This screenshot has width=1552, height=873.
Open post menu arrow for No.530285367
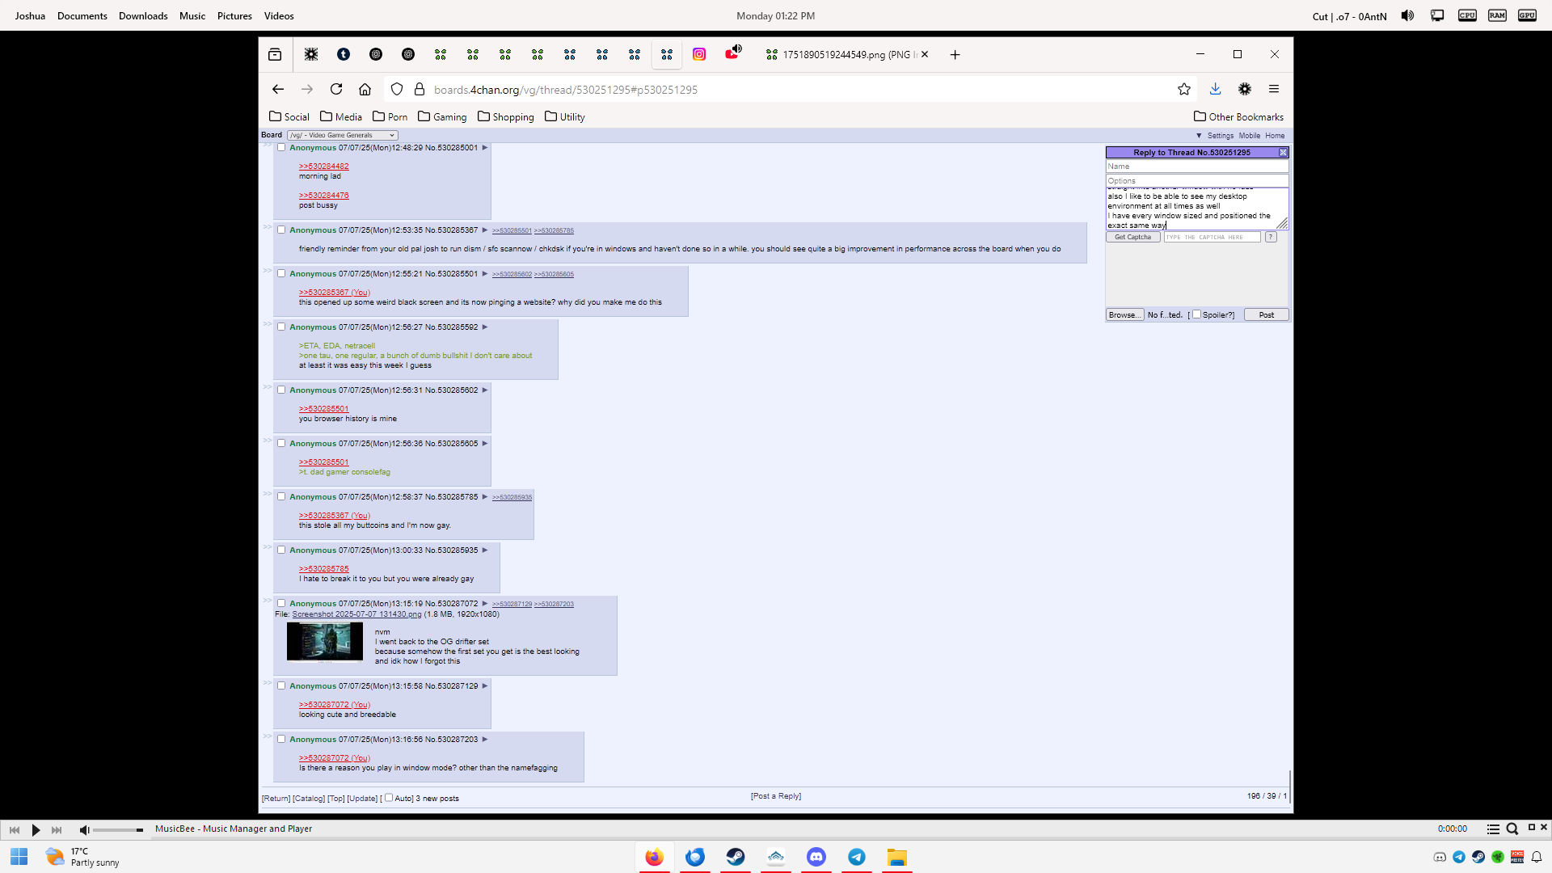pos(485,230)
